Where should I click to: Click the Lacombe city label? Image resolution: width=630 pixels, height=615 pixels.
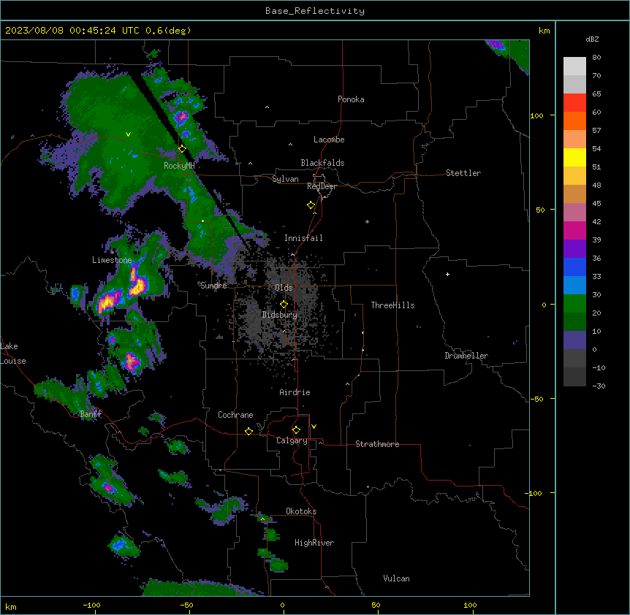(329, 140)
